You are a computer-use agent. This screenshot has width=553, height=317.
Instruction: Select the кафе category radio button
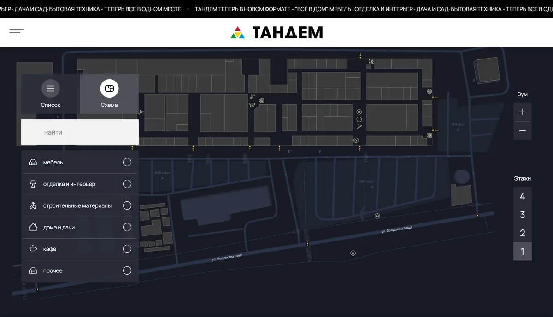pyautogui.click(x=127, y=249)
